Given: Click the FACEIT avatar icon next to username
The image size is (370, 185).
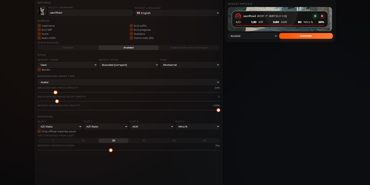Looking at the screenshot, I should [x=42, y=11].
